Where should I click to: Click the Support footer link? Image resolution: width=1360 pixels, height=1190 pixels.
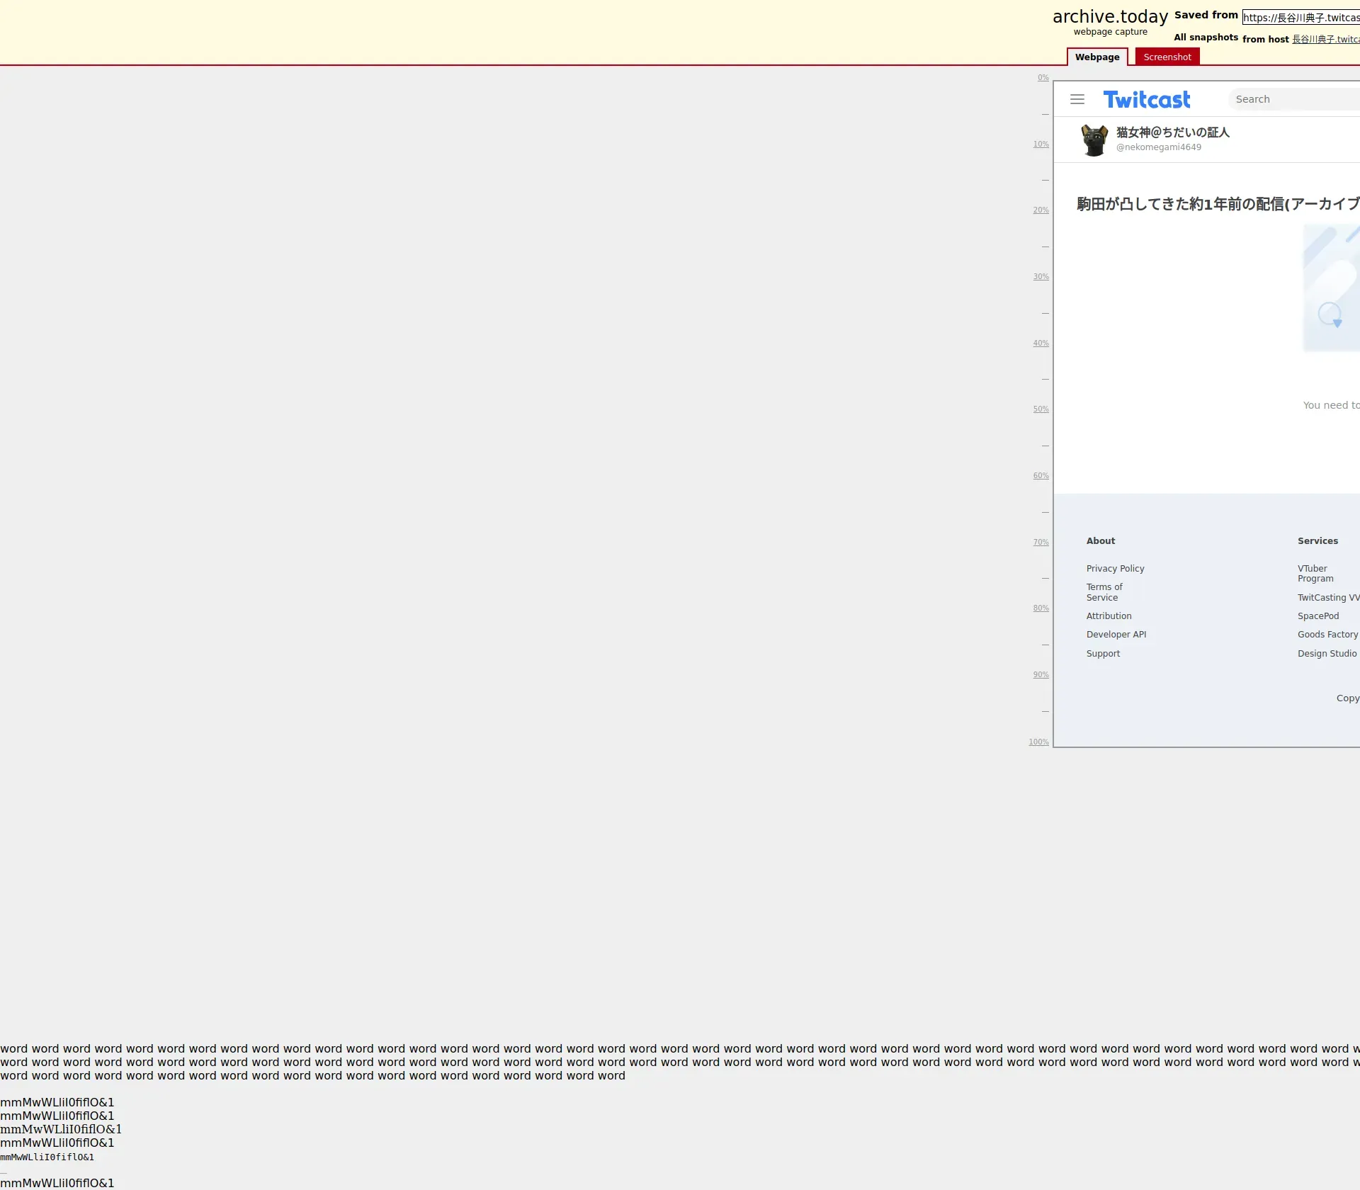pyautogui.click(x=1103, y=653)
